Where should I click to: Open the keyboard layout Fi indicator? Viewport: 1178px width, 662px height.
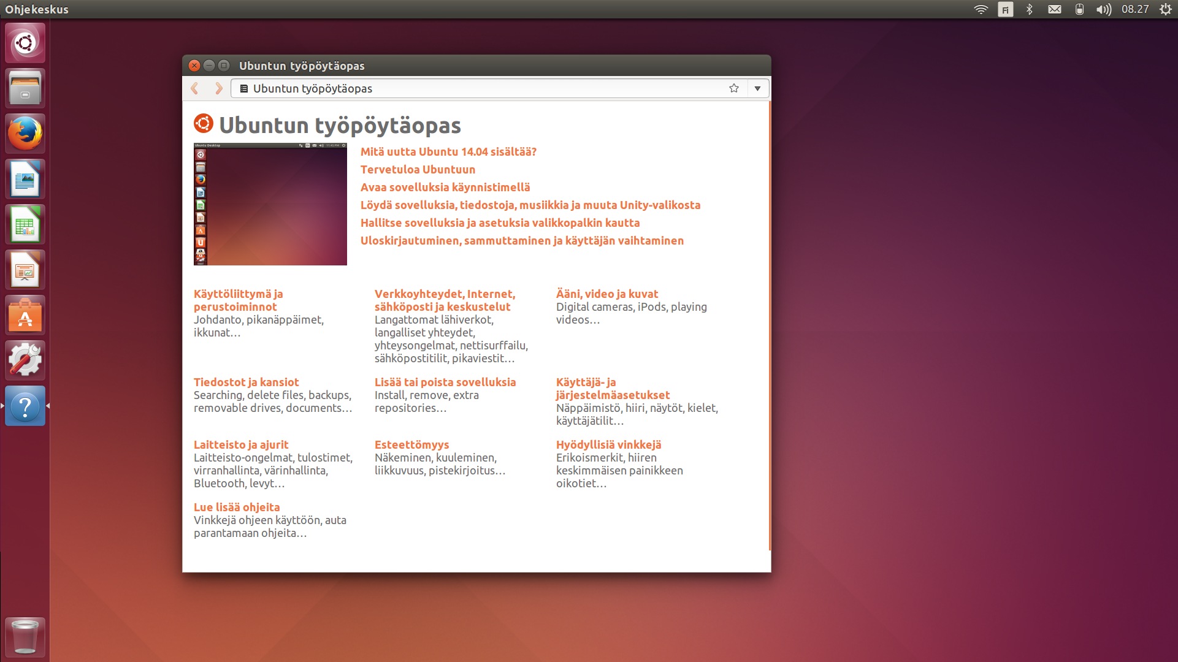[1005, 9]
